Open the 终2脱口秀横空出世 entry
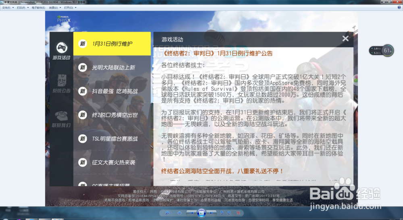403x220 pixels. click(112, 115)
